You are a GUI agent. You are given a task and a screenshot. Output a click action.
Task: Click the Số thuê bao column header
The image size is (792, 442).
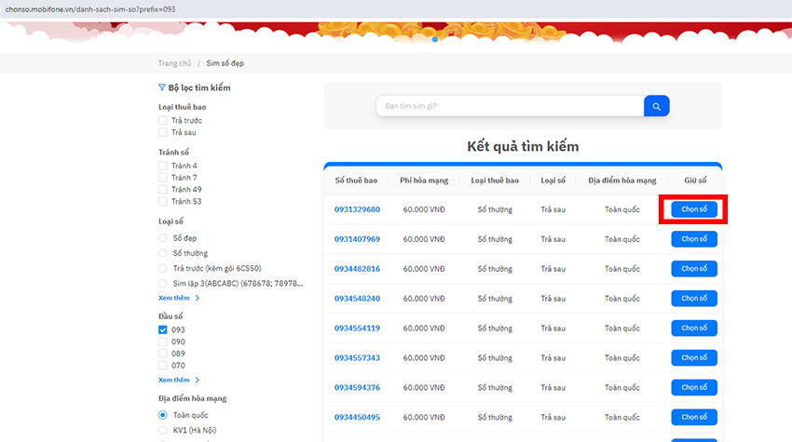(356, 181)
